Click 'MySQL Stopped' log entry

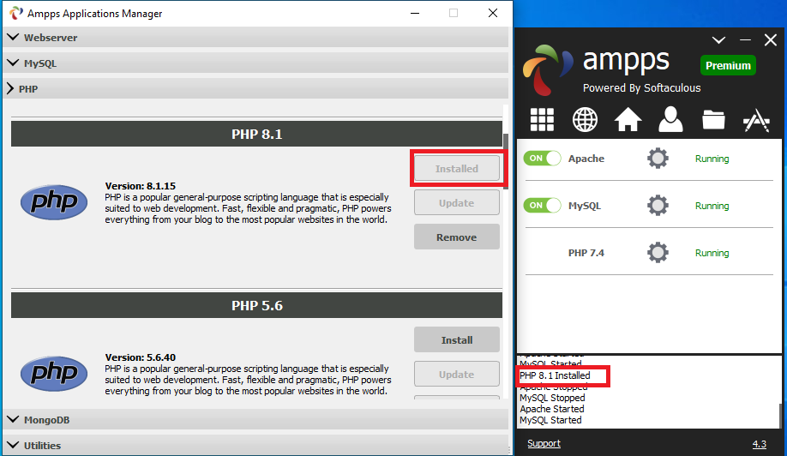[x=552, y=398]
